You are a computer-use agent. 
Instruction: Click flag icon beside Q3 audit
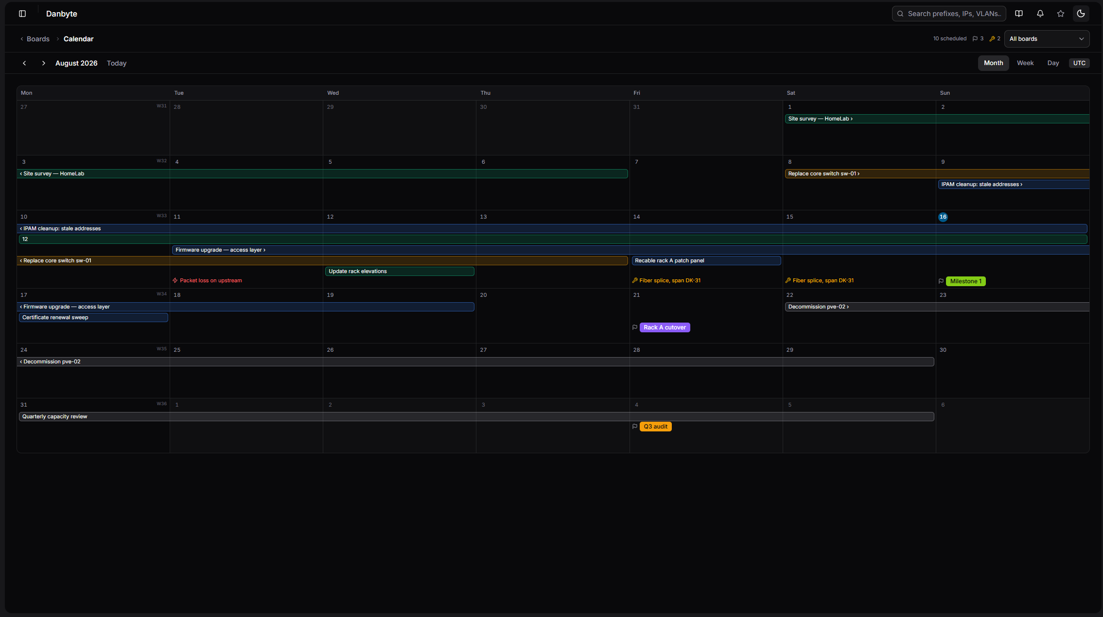tap(635, 427)
